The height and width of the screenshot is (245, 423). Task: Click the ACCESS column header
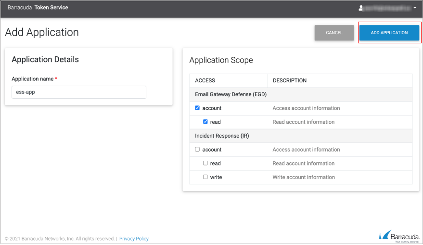pos(205,81)
